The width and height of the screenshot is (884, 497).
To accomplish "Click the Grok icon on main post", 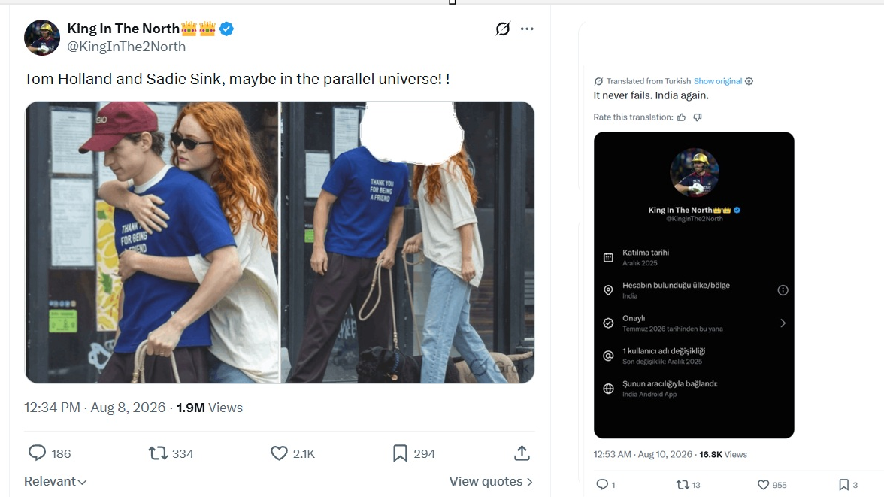I will coord(502,29).
